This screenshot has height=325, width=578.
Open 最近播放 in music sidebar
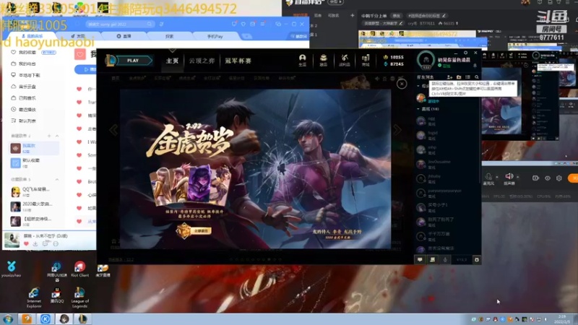pyautogui.click(x=24, y=110)
